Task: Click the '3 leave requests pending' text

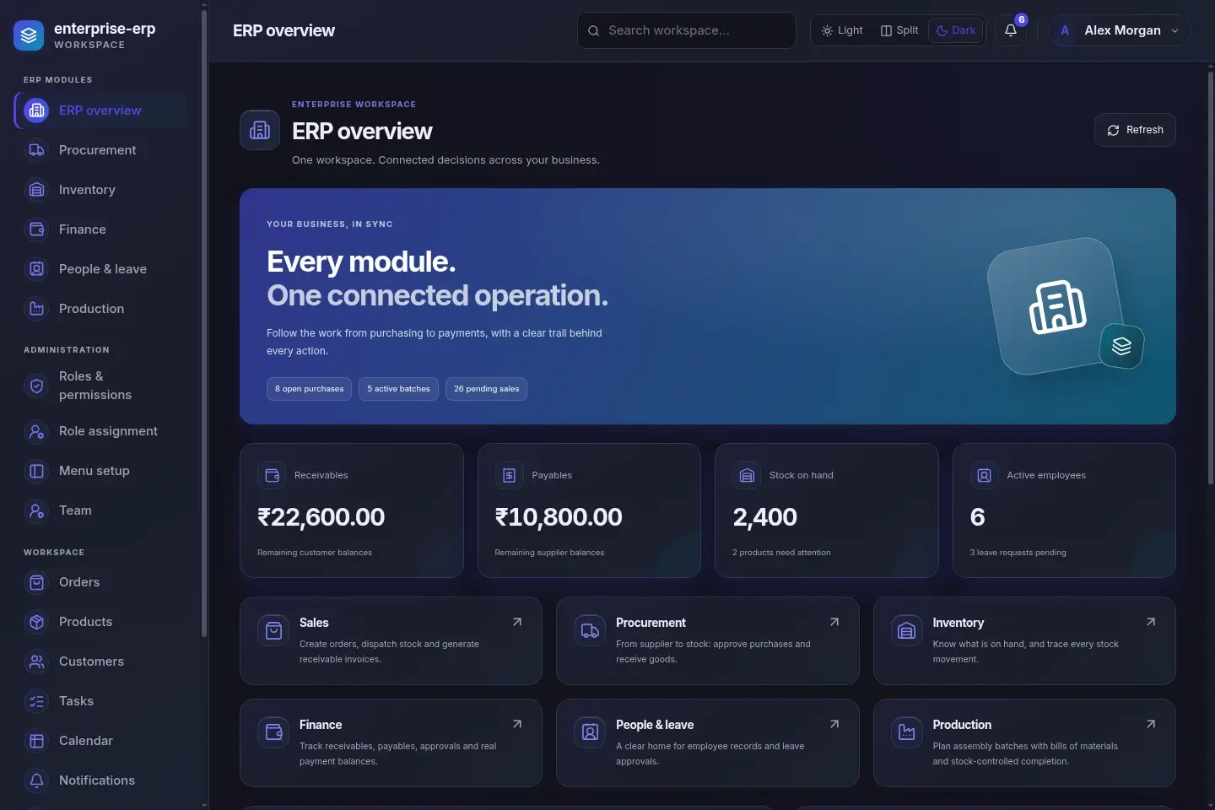Action: coord(1018,553)
